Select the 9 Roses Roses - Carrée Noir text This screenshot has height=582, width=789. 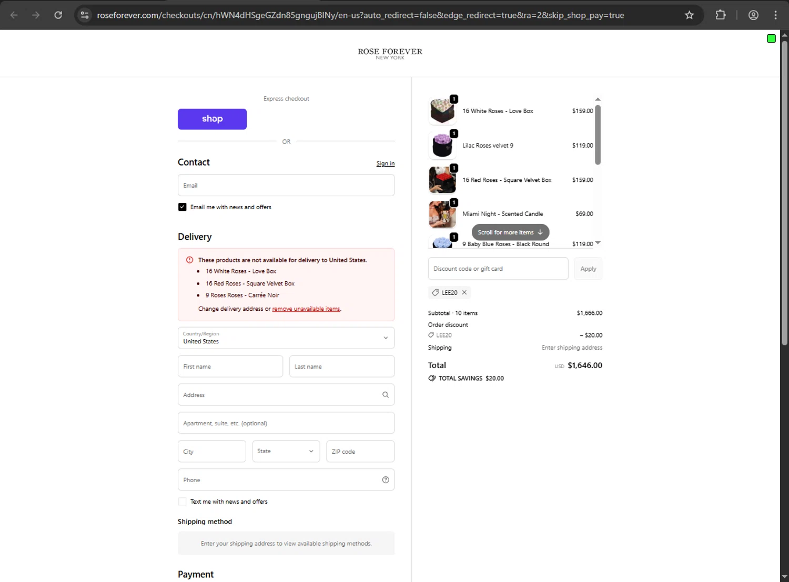tap(242, 295)
